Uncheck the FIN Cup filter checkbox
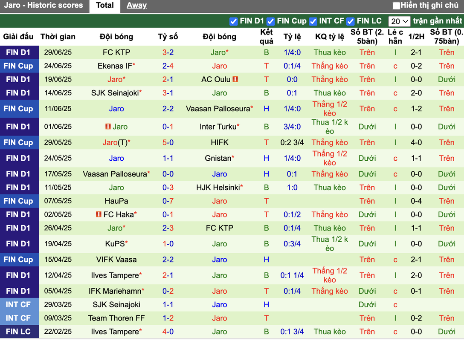The width and height of the screenshot is (464, 341). pos(270,21)
